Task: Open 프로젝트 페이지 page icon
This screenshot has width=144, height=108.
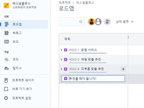Action: pyautogui.click(x=6, y=80)
